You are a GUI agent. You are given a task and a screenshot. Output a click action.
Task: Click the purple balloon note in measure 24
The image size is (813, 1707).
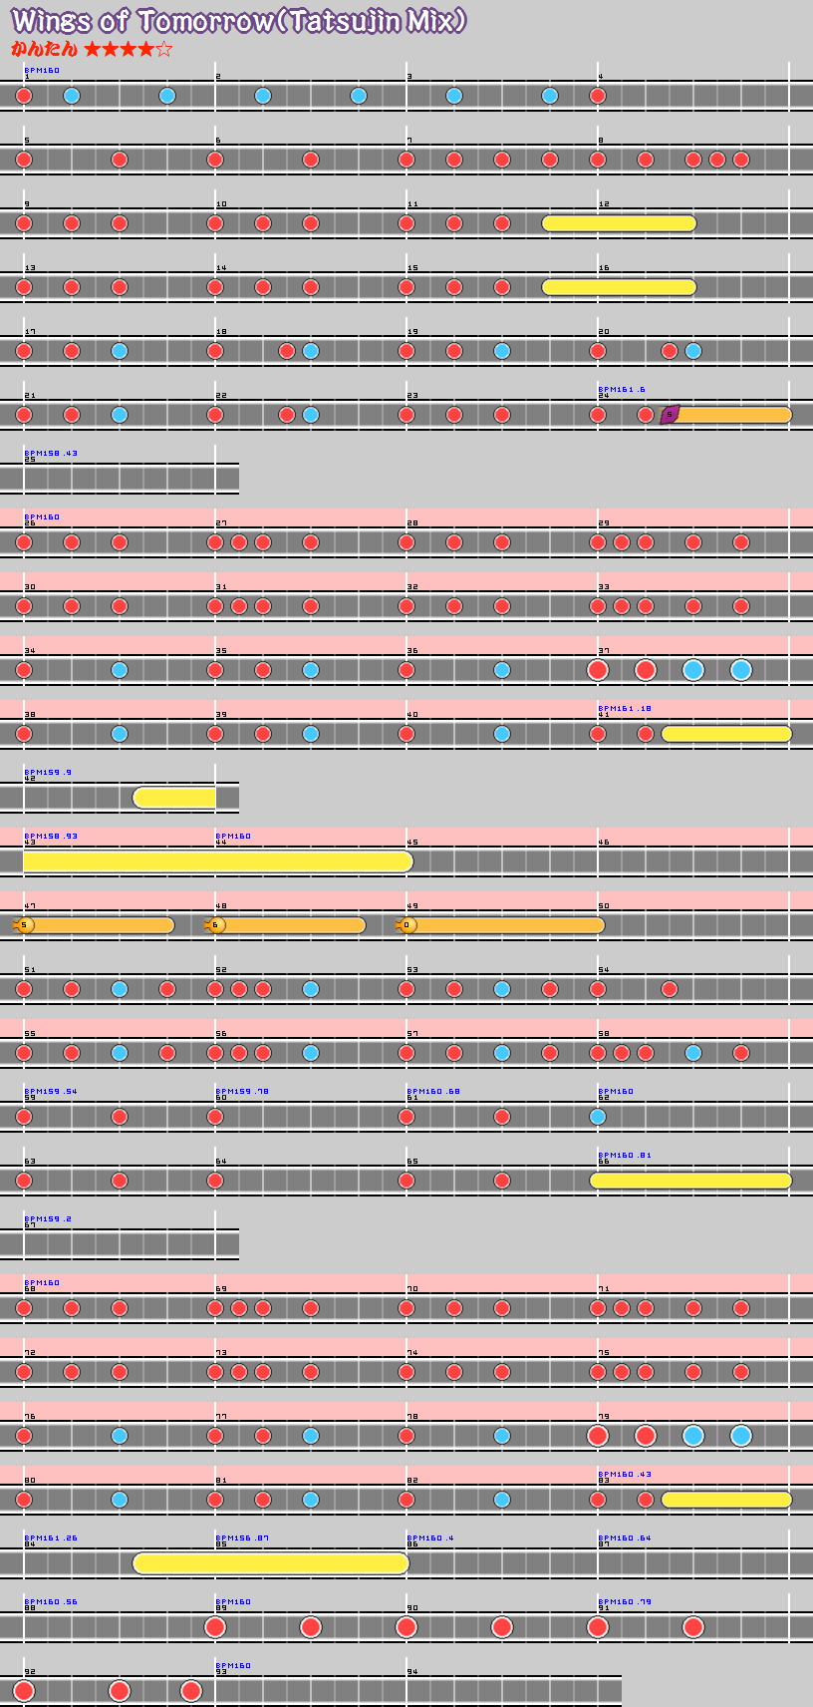670,414
